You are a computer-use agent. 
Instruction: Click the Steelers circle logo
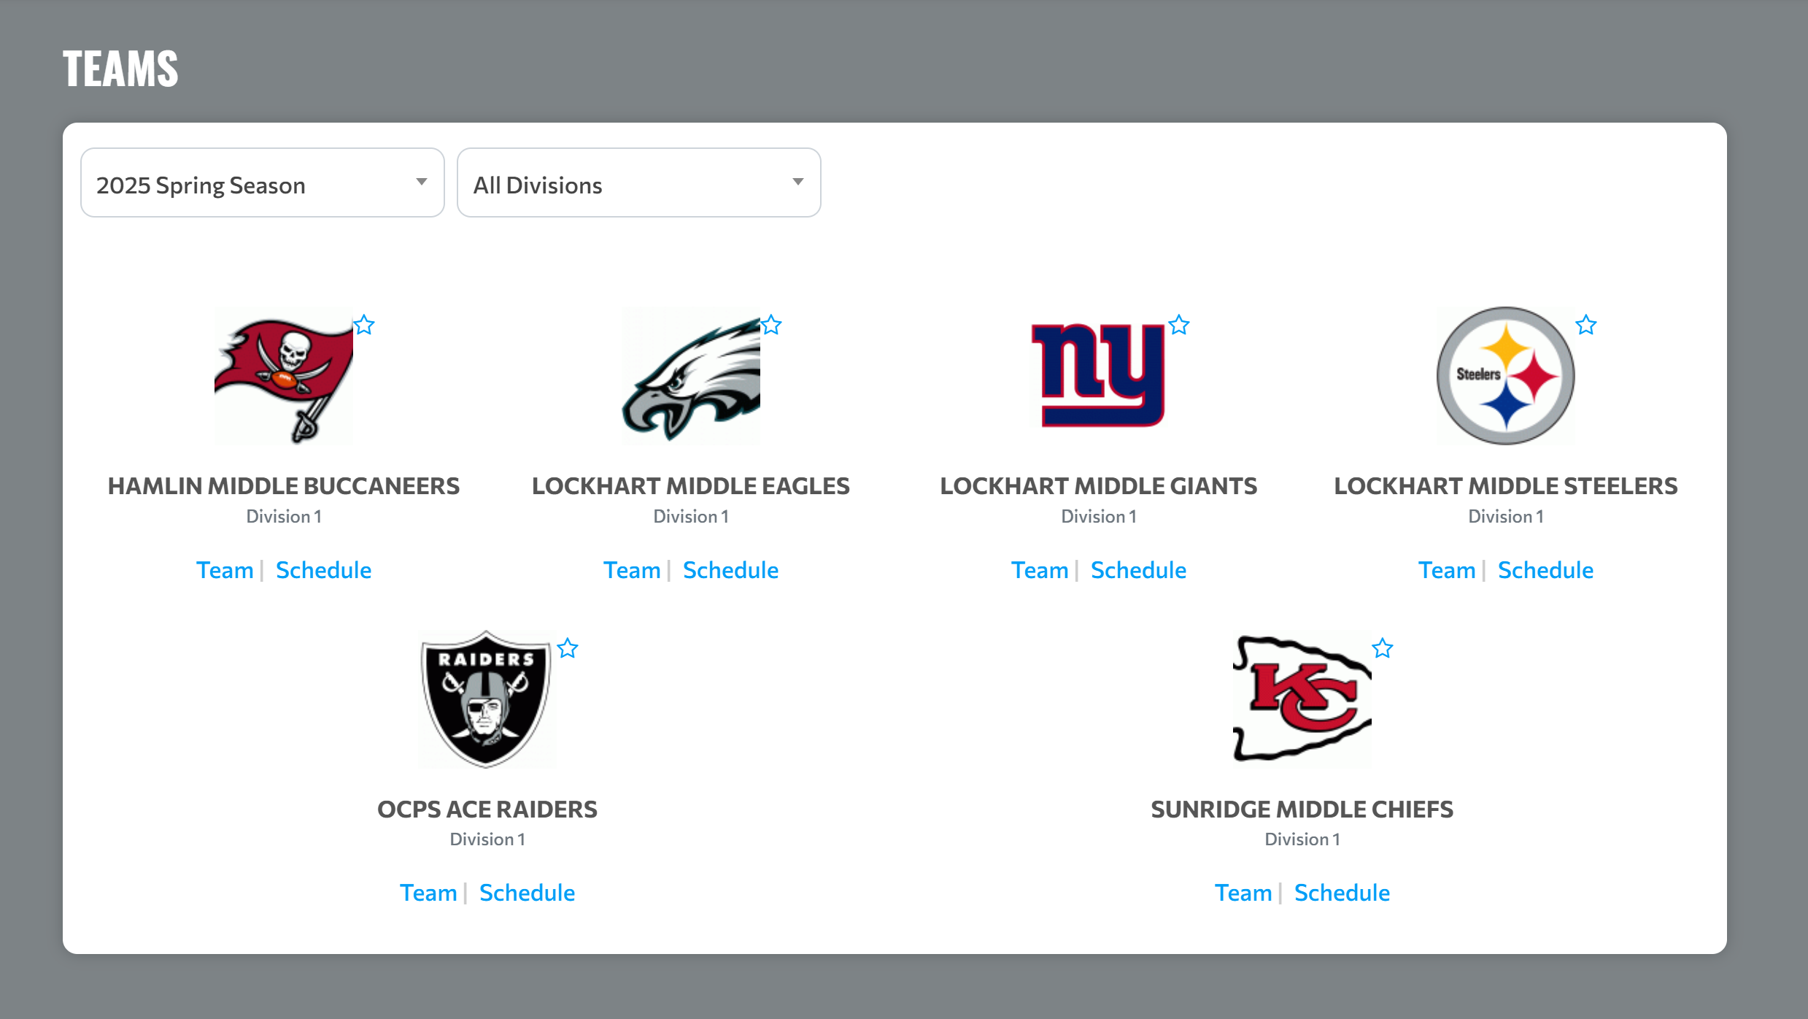pyautogui.click(x=1506, y=376)
